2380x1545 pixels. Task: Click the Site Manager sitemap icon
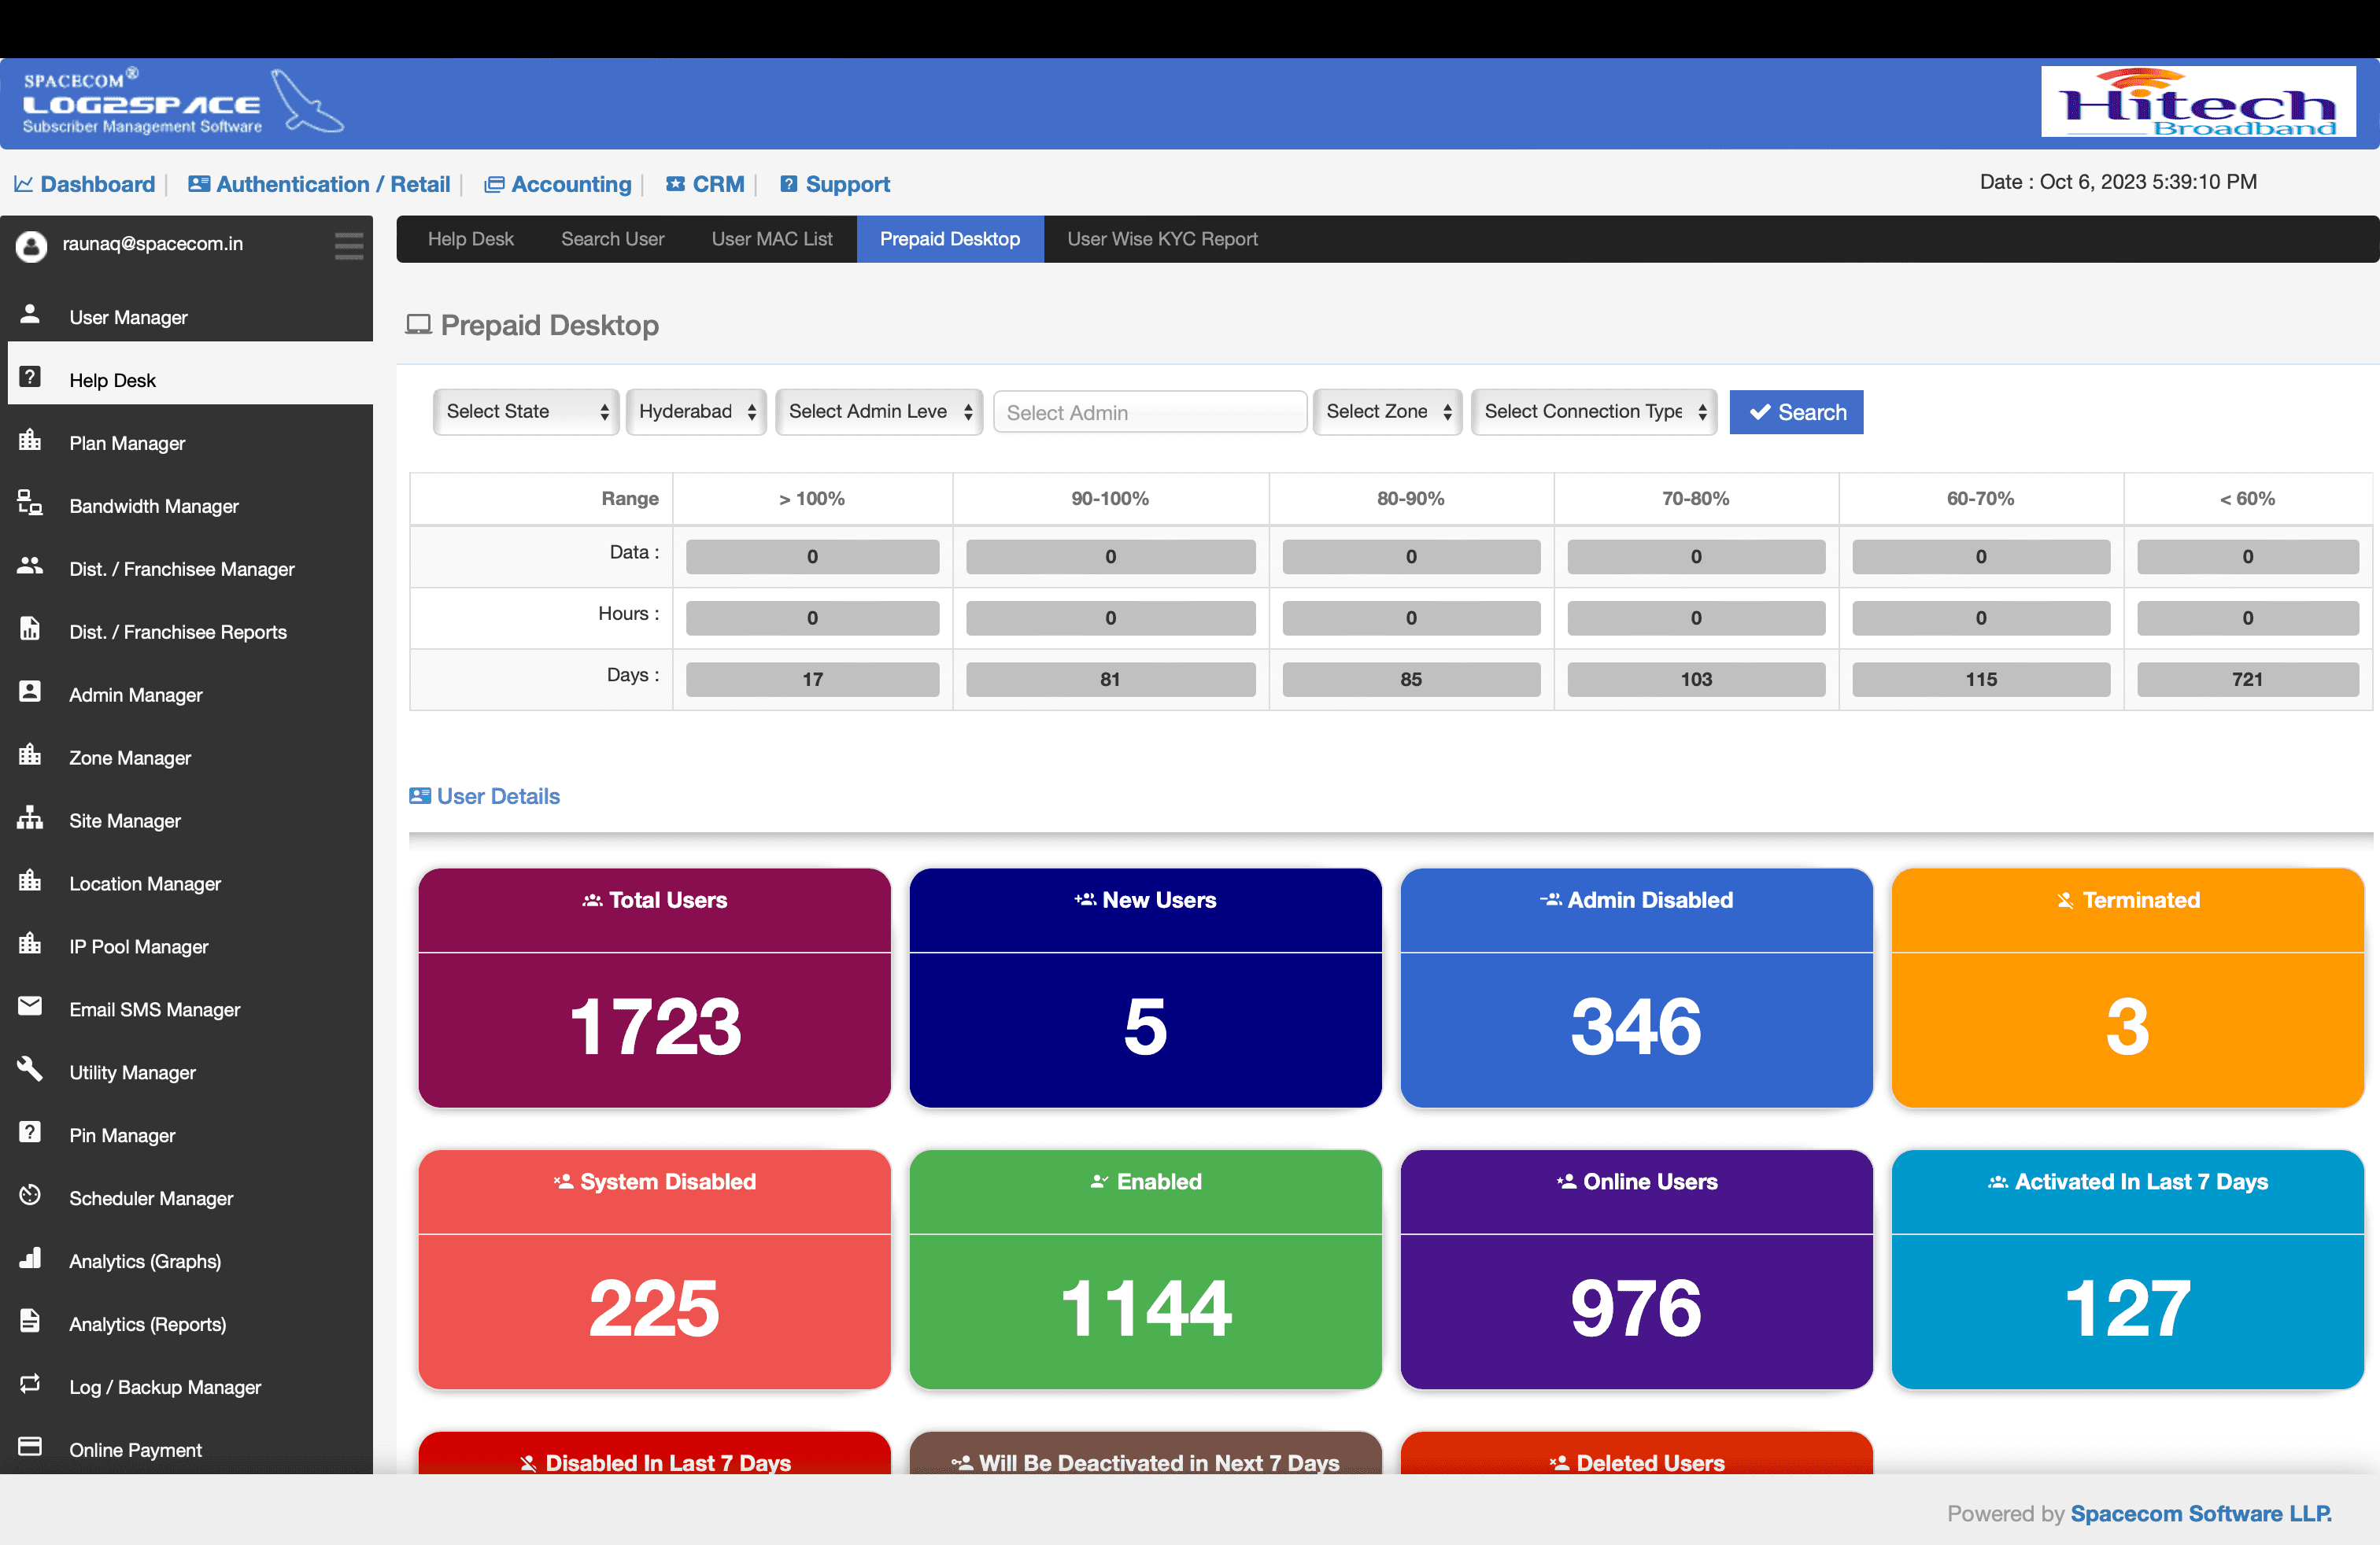click(30, 817)
